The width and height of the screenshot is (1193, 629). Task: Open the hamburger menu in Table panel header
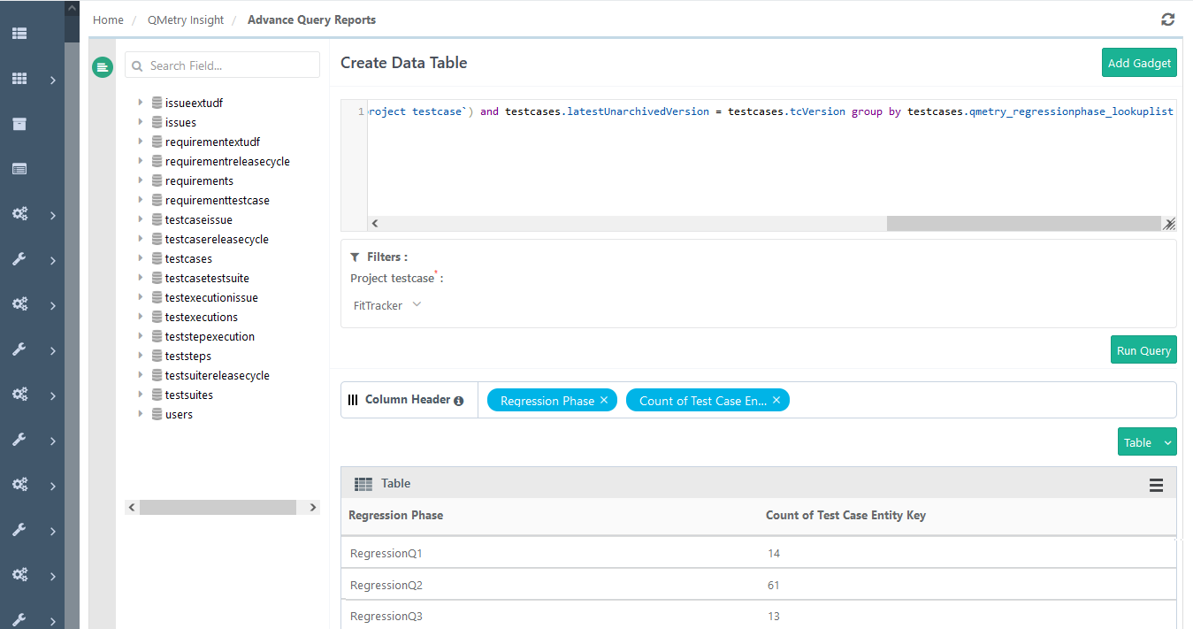pos(1156,485)
